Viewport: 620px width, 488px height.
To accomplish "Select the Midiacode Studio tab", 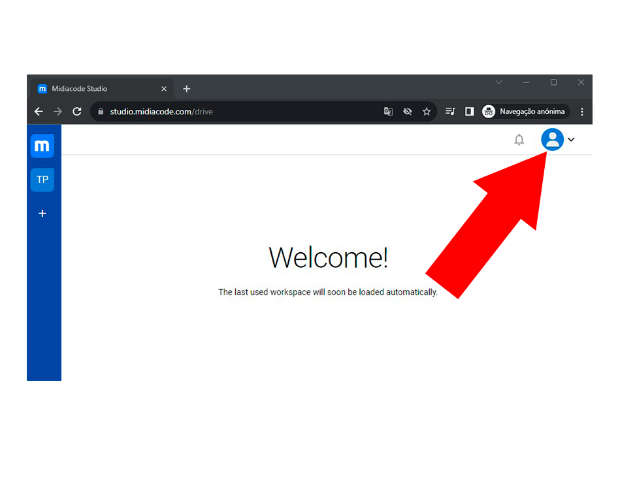I will point(102,89).
